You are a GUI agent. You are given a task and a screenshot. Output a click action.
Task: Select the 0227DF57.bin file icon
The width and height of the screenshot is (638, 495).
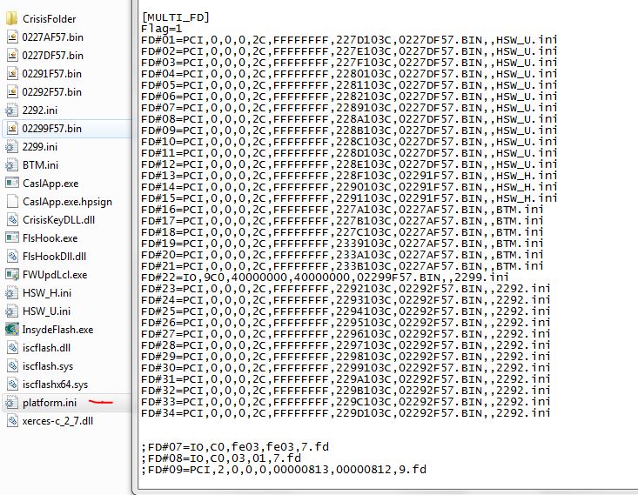(x=12, y=56)
